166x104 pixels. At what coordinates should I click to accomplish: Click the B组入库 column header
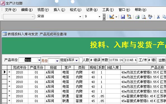tap(113, 68)
